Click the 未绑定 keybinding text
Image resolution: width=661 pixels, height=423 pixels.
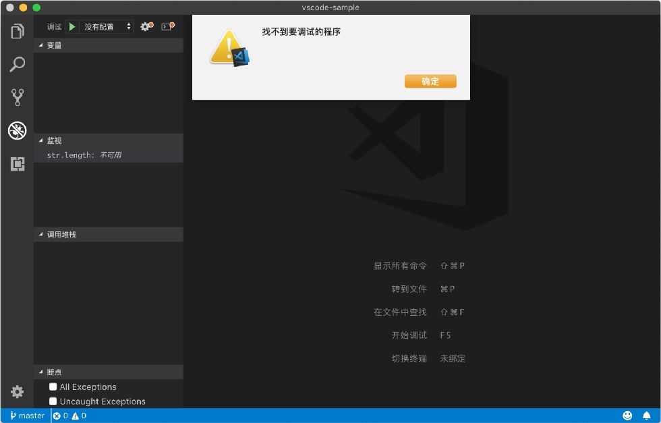(x=453, y=358)
